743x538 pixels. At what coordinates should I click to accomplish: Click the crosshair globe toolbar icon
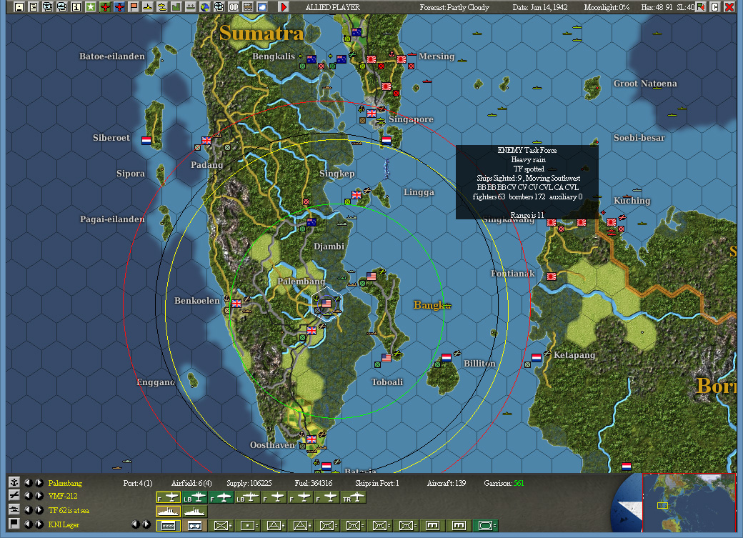coord(219,7)
